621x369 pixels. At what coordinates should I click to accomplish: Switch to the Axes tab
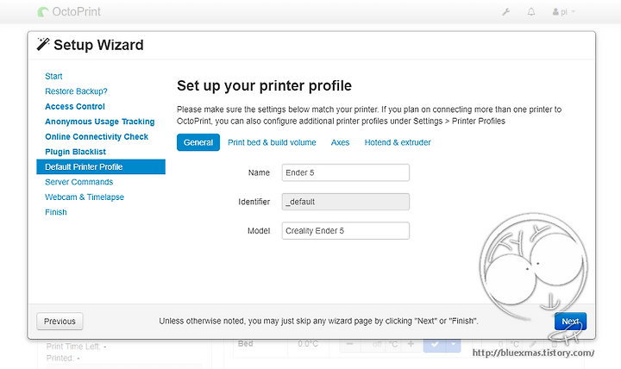click(x=340, y=142)
